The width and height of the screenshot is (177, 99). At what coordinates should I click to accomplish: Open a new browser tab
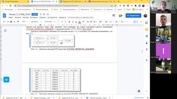pyautogui.click(x=119, y=2)
